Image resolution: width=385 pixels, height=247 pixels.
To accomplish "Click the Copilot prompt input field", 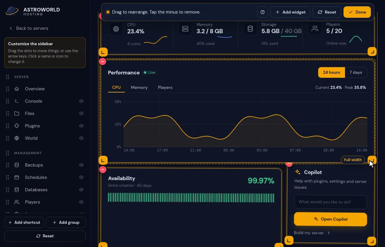I will point(330,202).
